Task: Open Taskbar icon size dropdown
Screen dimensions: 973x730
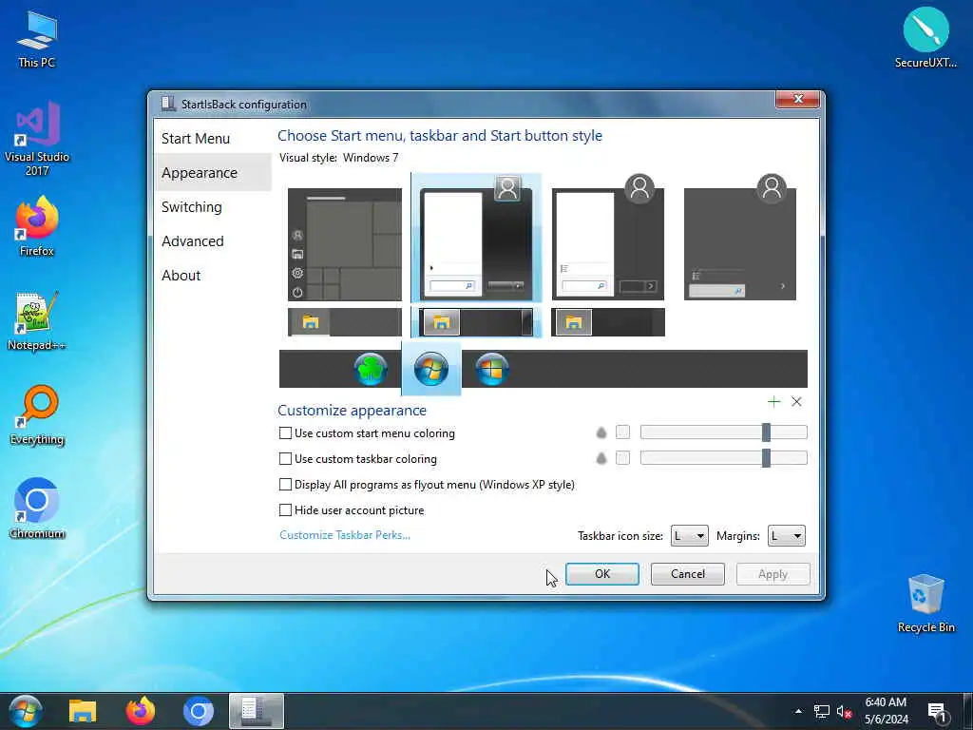Action: pyautogui.click(x=690, y=536)
